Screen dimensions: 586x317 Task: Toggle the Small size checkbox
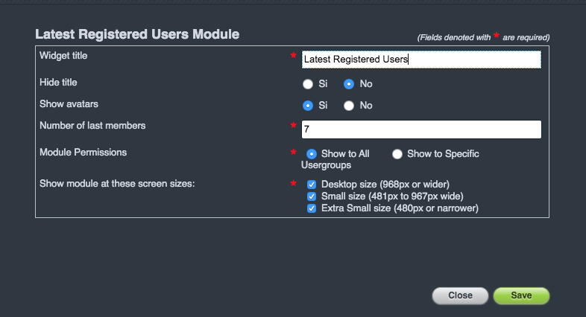[x=312, y=196]
